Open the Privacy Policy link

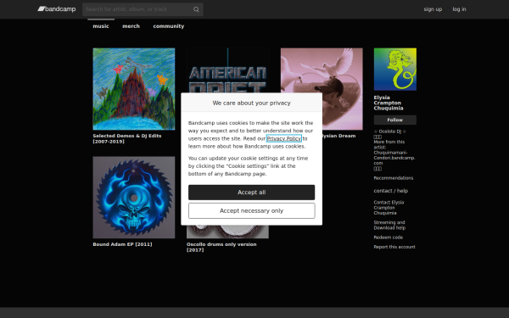(x=284, y=138)
